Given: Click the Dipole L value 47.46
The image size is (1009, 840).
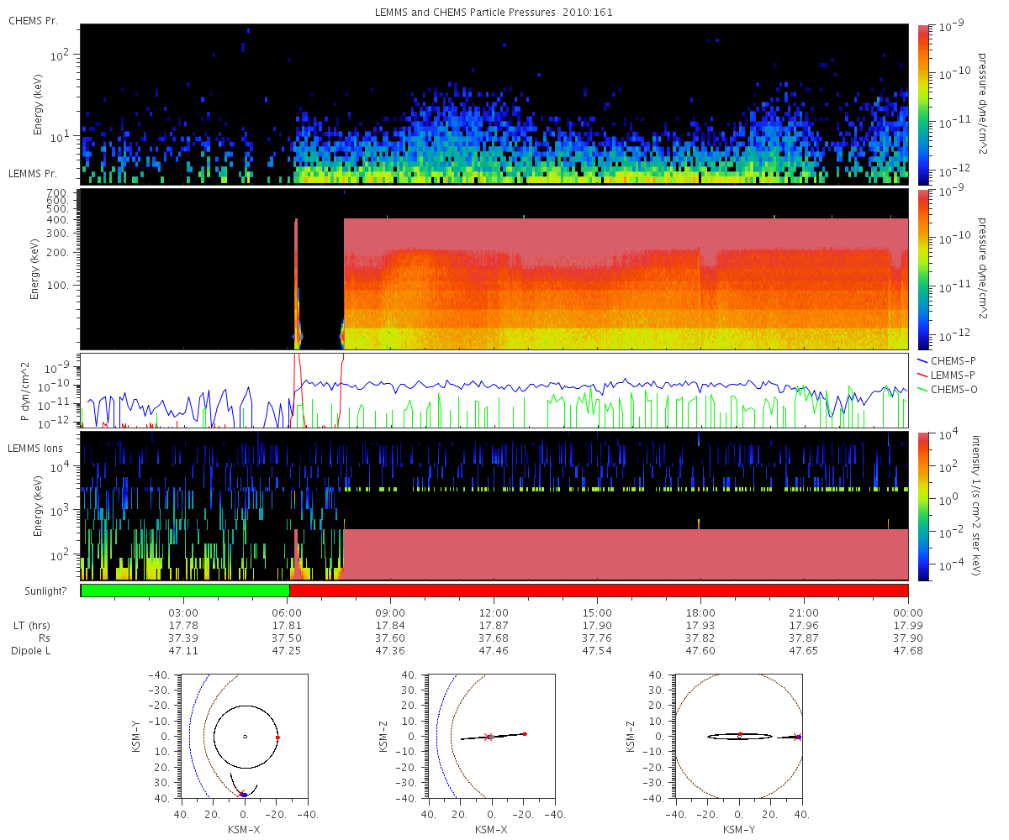Looking at the screenshot, I should tap(494, 651).
